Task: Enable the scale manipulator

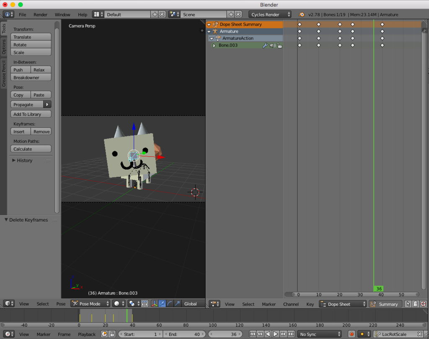Action: 177,304
